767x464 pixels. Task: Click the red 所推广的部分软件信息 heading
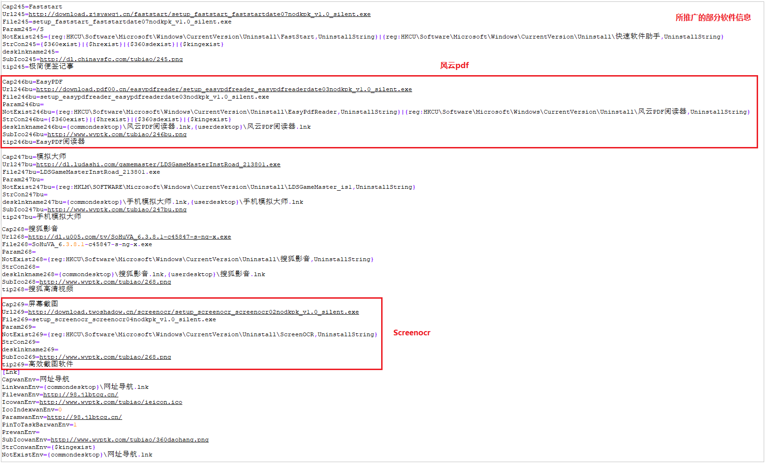click(713, 18)
